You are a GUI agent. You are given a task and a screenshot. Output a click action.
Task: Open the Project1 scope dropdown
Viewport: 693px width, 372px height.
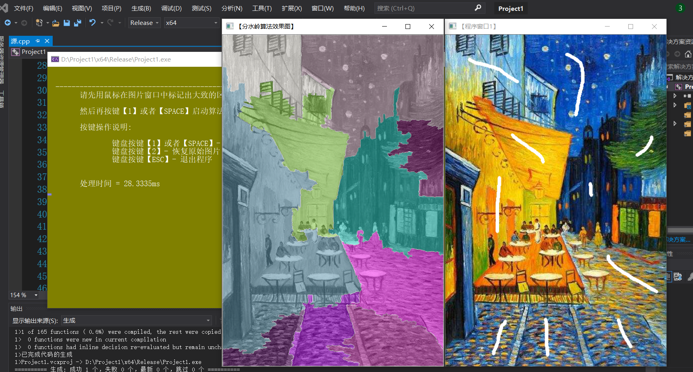(29, 52)
